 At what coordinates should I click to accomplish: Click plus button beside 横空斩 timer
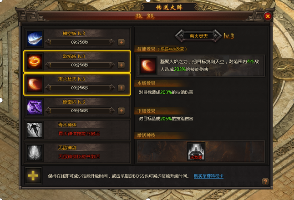tap(122, 42)
